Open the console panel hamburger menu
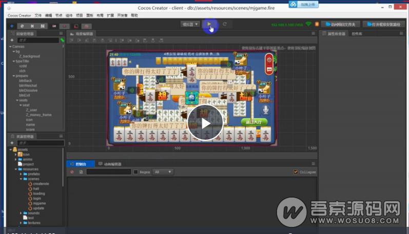This screenshot has width=409, height=234. 313,163
